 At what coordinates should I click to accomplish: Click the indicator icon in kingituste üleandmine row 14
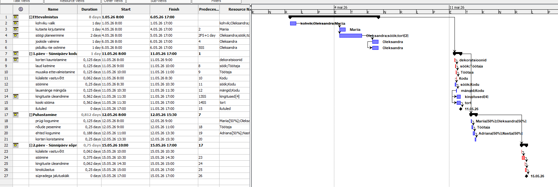16,96
